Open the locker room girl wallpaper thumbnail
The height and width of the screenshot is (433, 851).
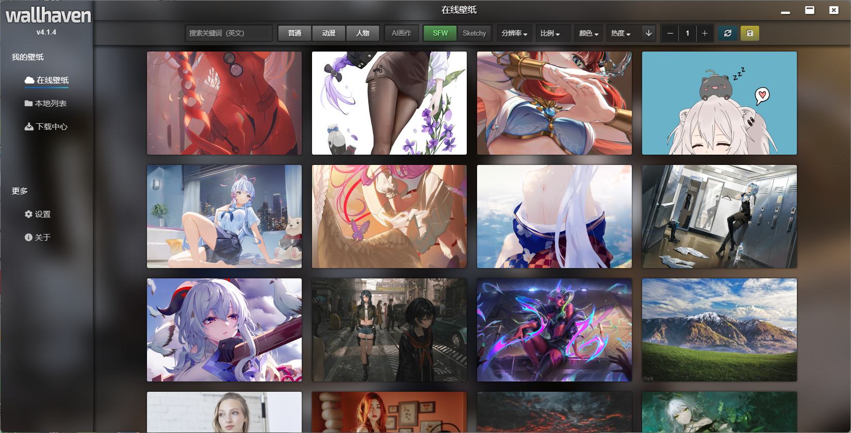719,216
